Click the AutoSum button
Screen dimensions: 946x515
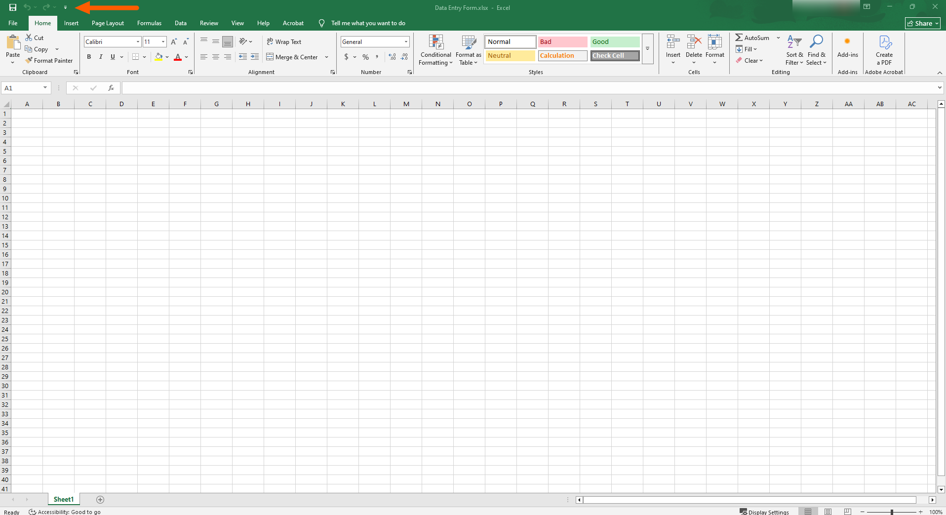[752, 38]
